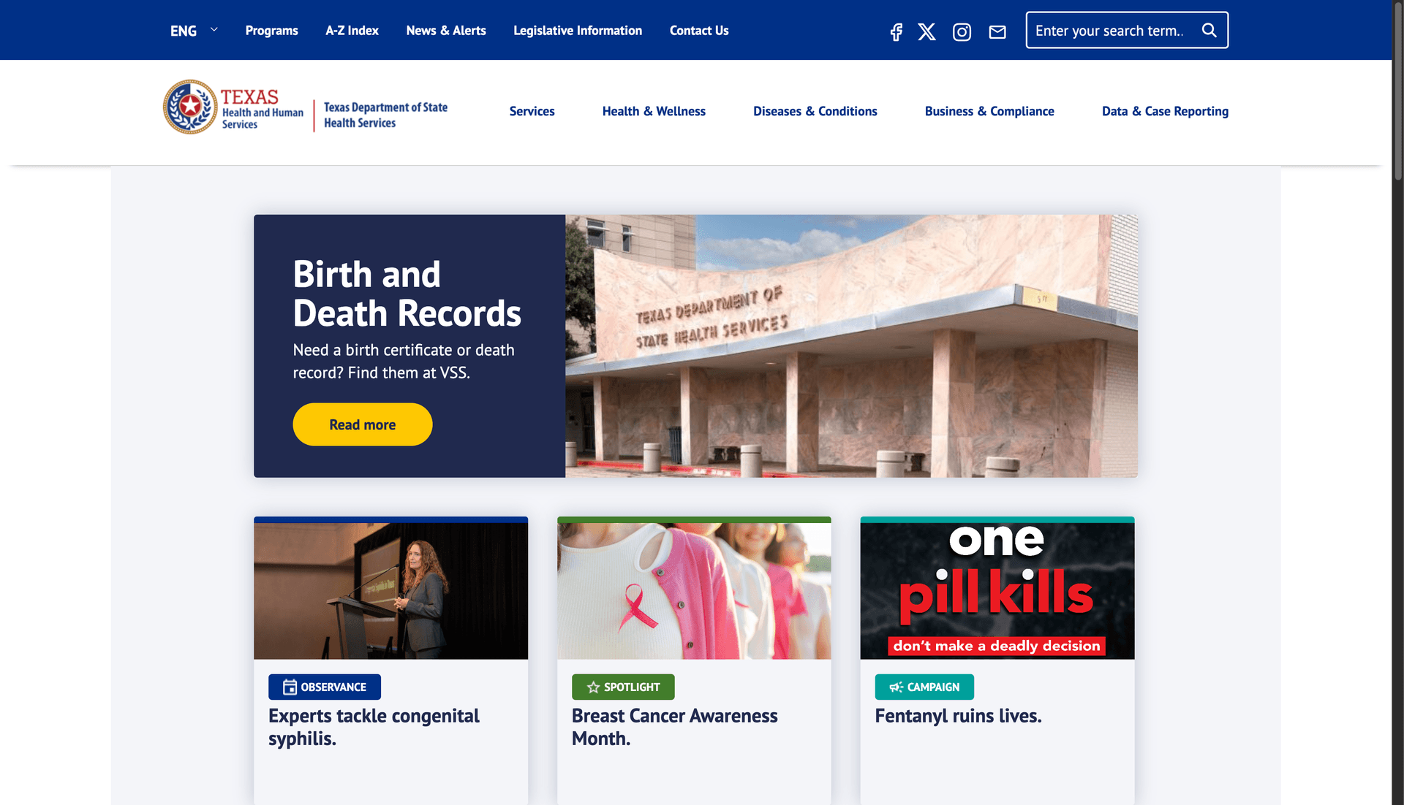Screen dimensions: 1404x805
Task: Expand the ENG language dropdown
Action: click(194, 31)
